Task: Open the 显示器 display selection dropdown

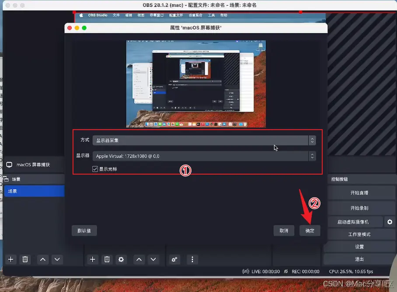Action: (x=312, y=156)
